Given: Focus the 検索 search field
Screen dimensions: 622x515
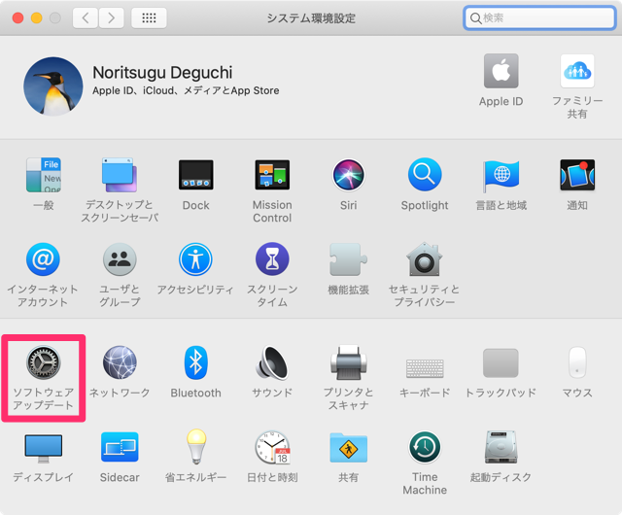Looking at the screenshot, I should click(539, 17).
